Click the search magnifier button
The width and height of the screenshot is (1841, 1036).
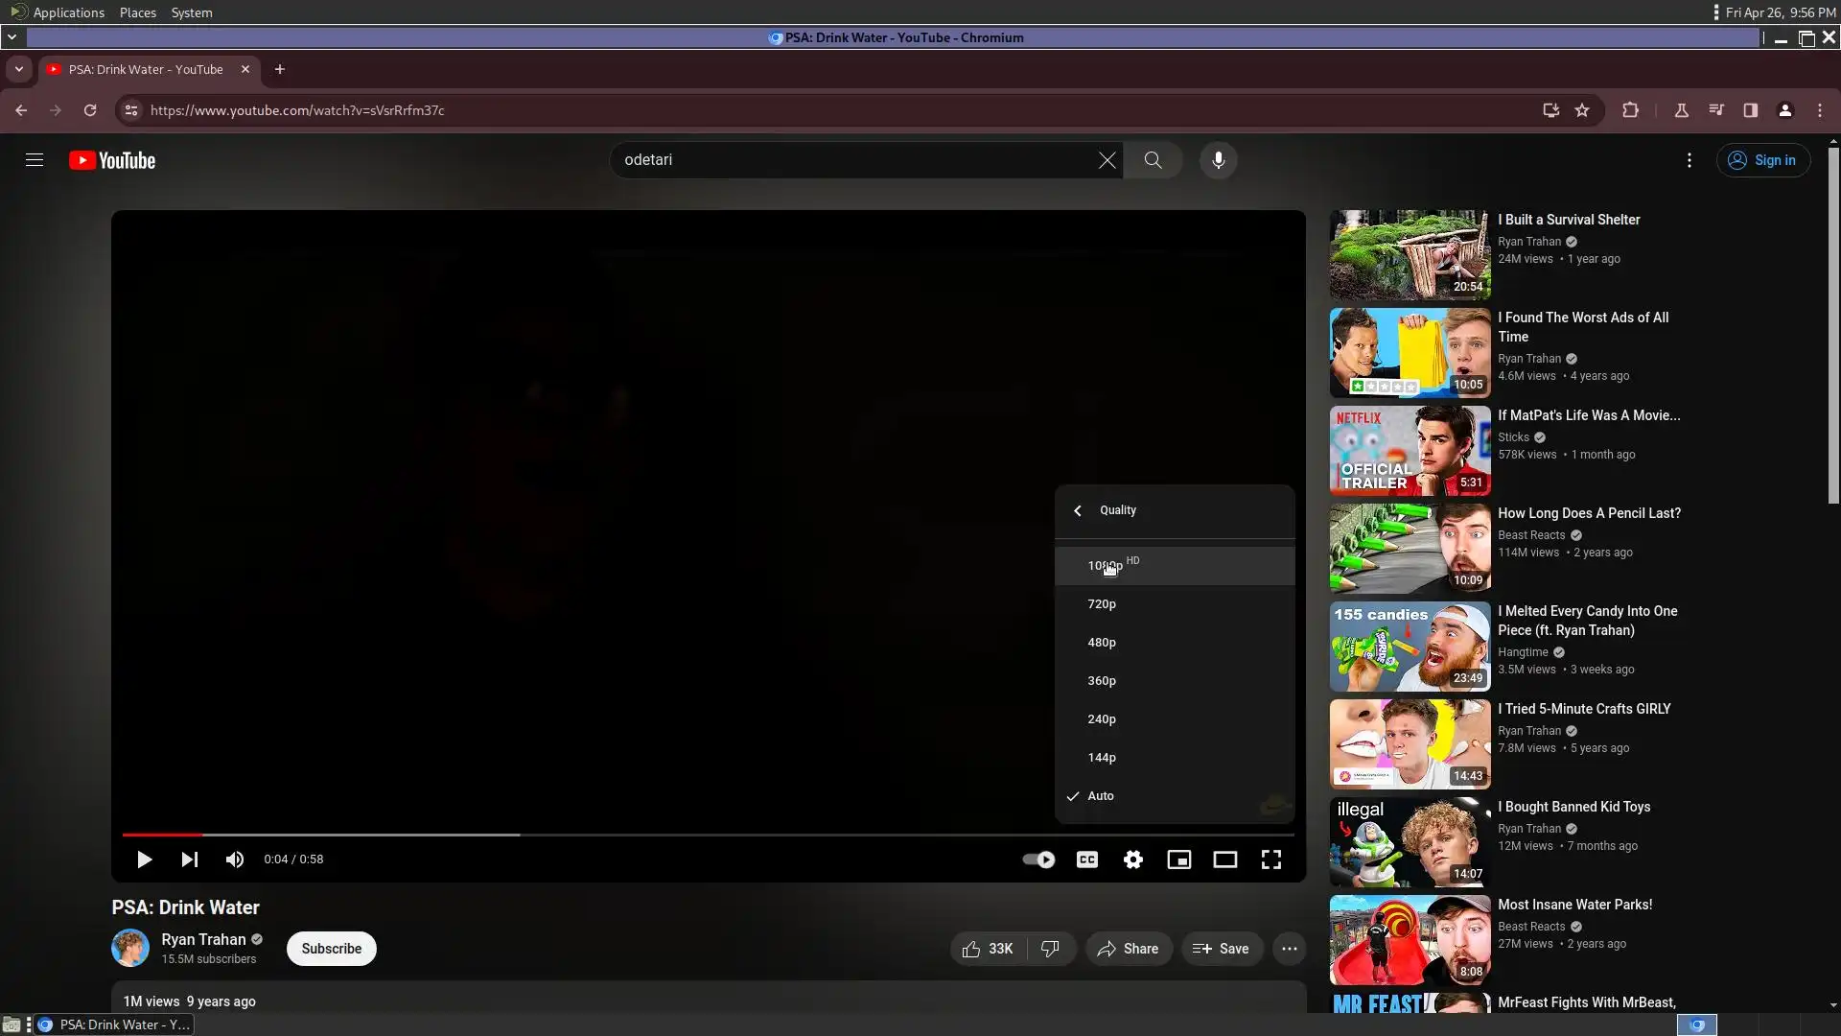tap(1153, 160)
